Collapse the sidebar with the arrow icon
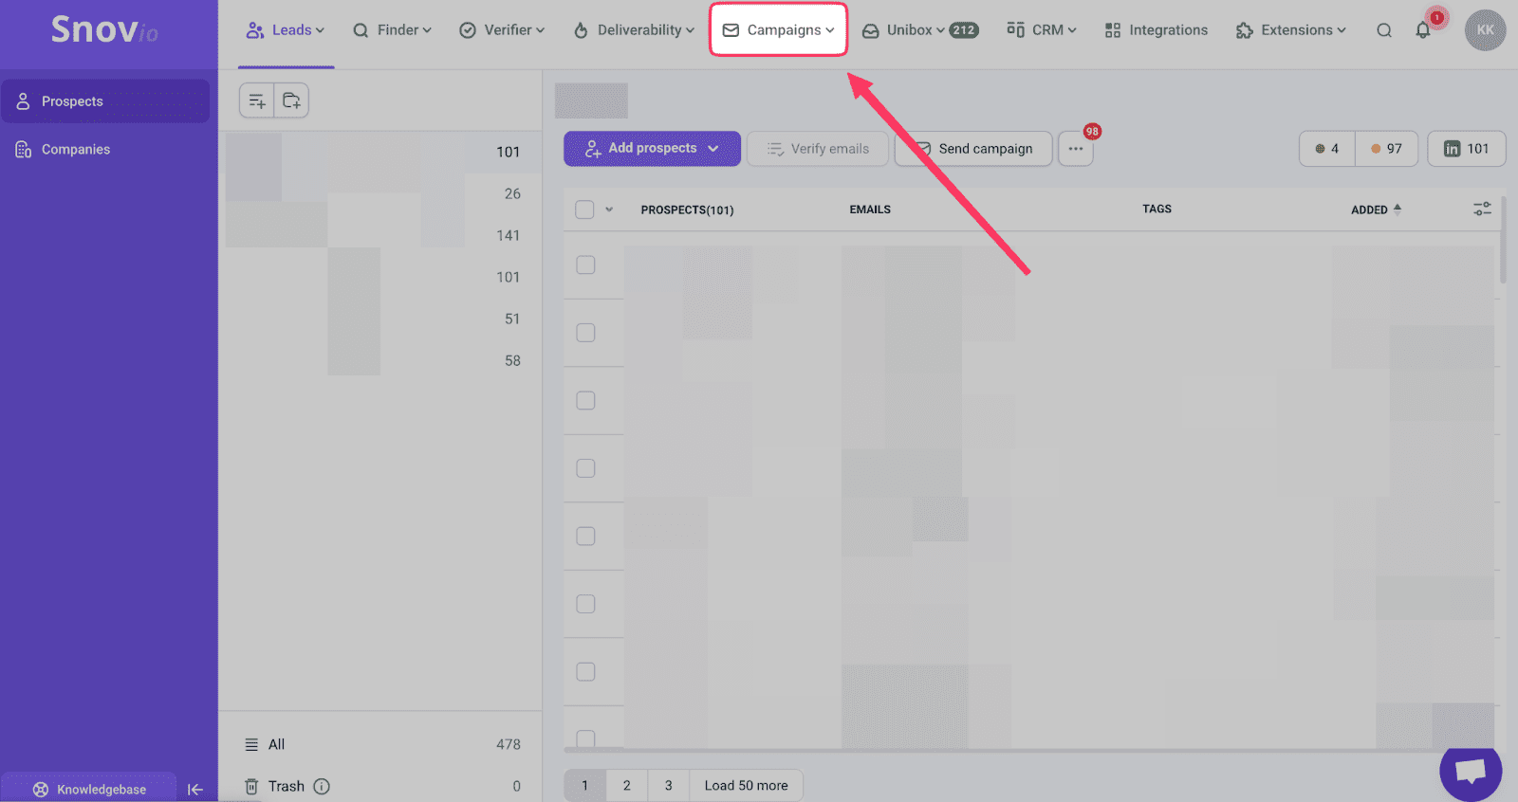The image size is (1518, 802). [x=195, y=789]
